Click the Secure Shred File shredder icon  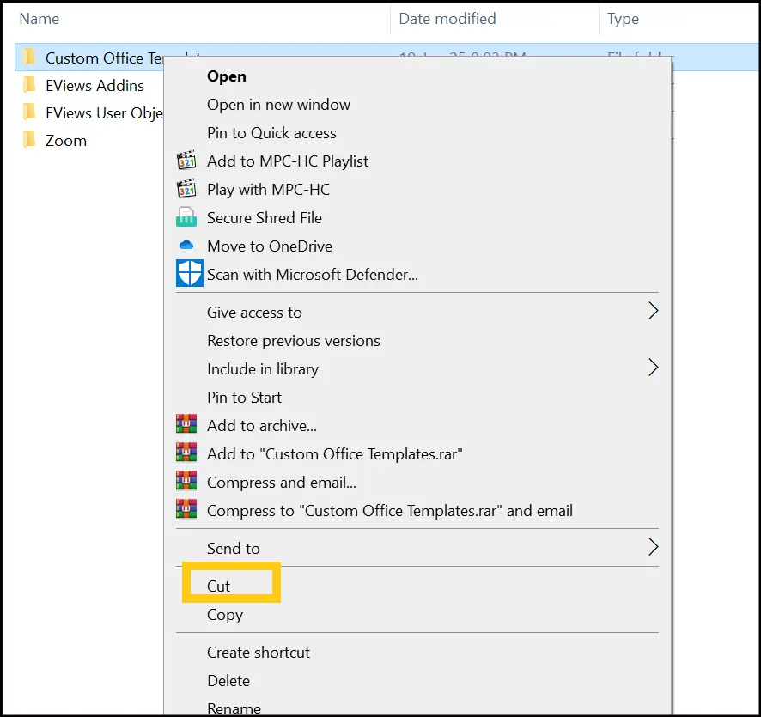(186, 217)
